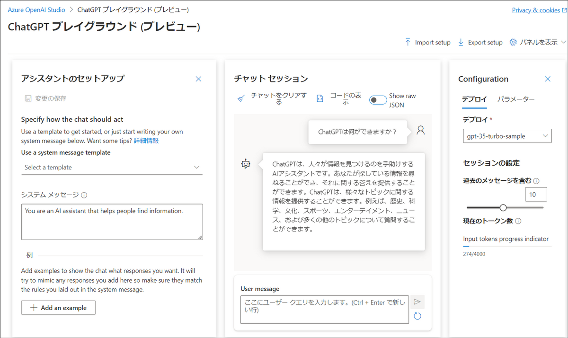Click the Add an example button
The height and width of the screenshot is (338, 568).
point(58,308)
